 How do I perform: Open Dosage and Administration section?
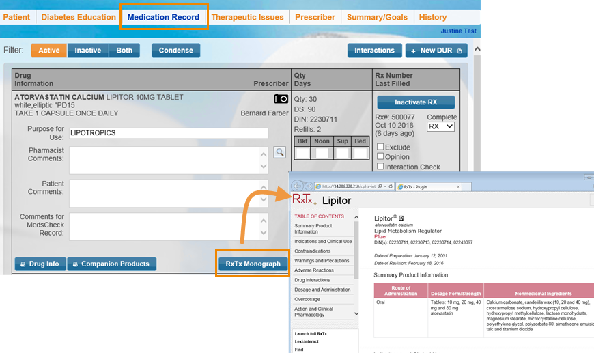click(x=322, y=290)
